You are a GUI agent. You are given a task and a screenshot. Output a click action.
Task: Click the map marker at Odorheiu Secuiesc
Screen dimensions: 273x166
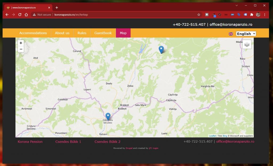[x=108, y=116]
